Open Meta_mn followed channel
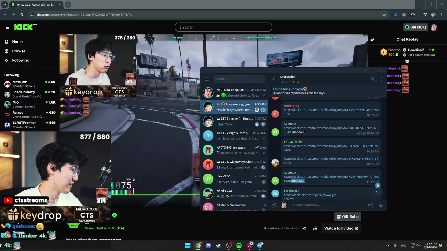This screenshot has width=447, height=251. click(x=30, y=84)
